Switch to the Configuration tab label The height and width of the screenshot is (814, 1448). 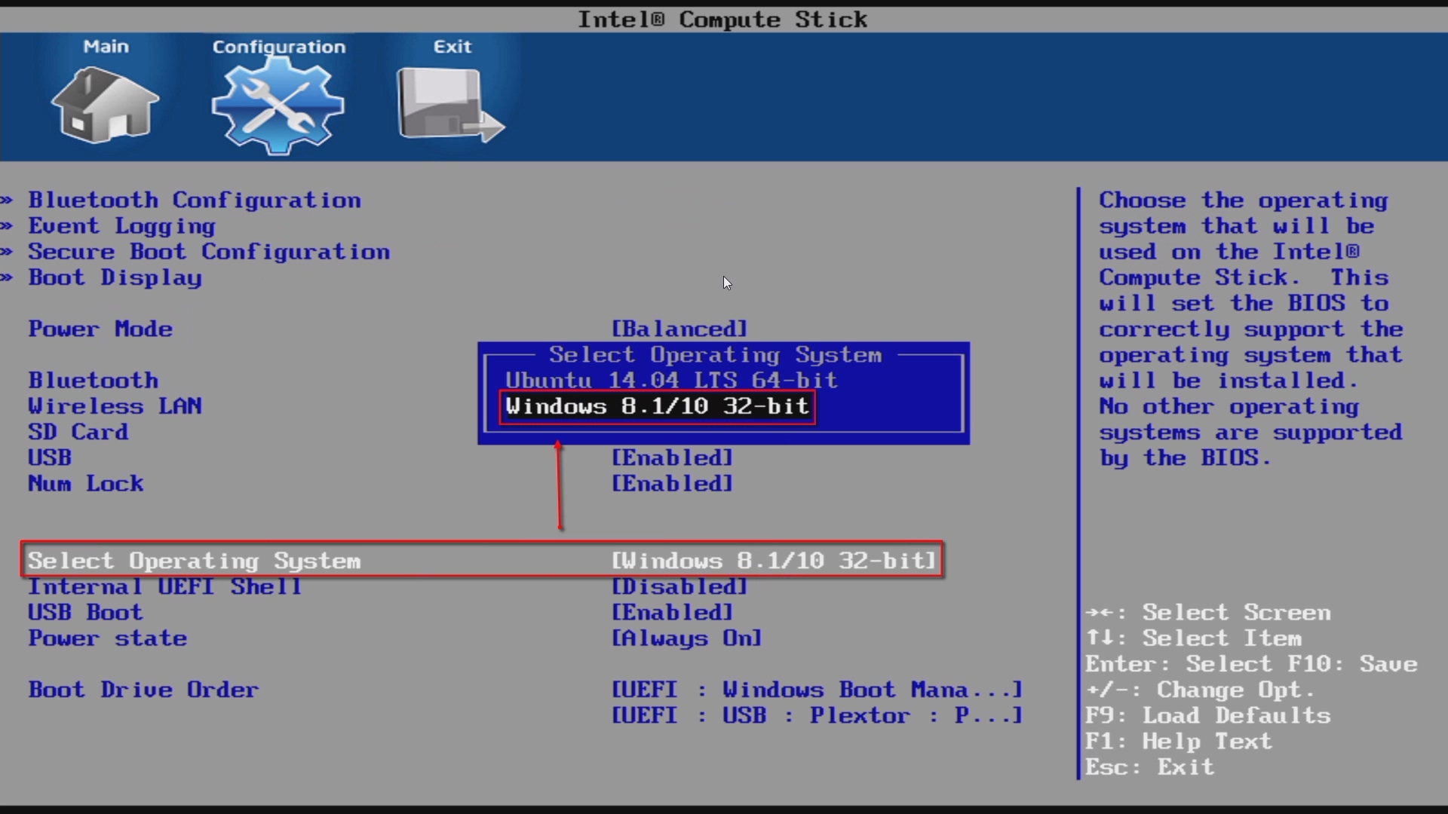coord(278,47)
